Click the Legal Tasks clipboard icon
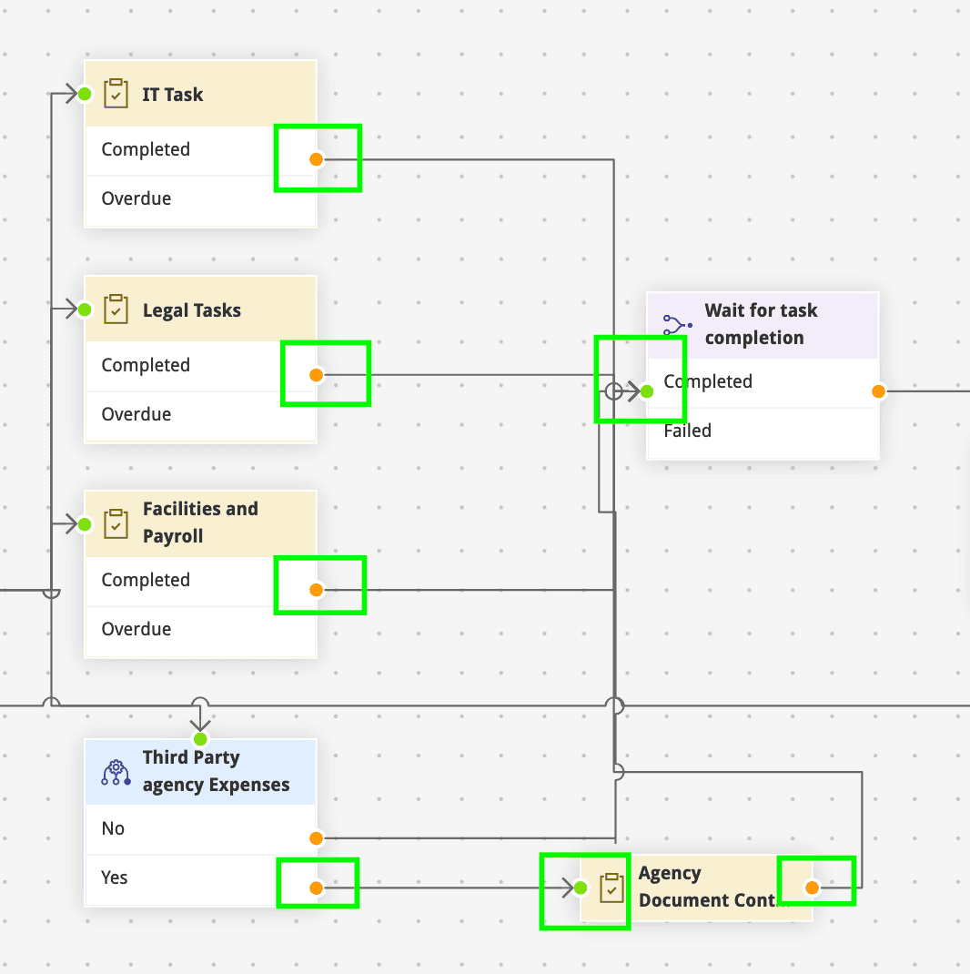This screenshot has width=970, height=974. [x=116, y=309]
